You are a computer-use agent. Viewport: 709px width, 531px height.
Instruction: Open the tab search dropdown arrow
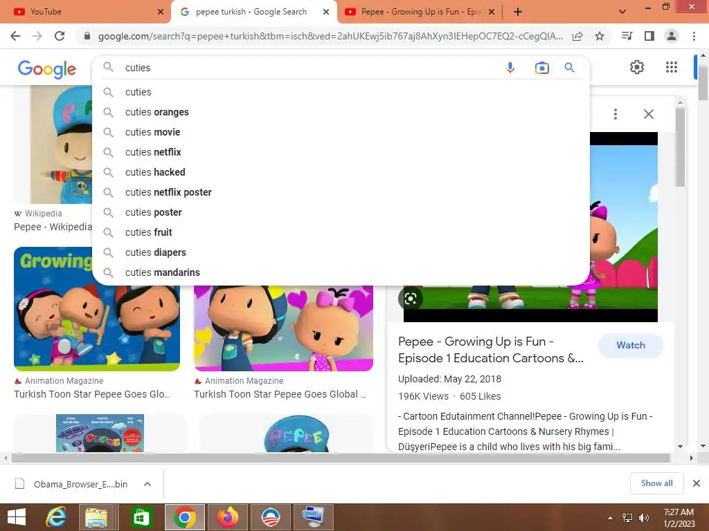pyautogui.click(x=622, y=12)
